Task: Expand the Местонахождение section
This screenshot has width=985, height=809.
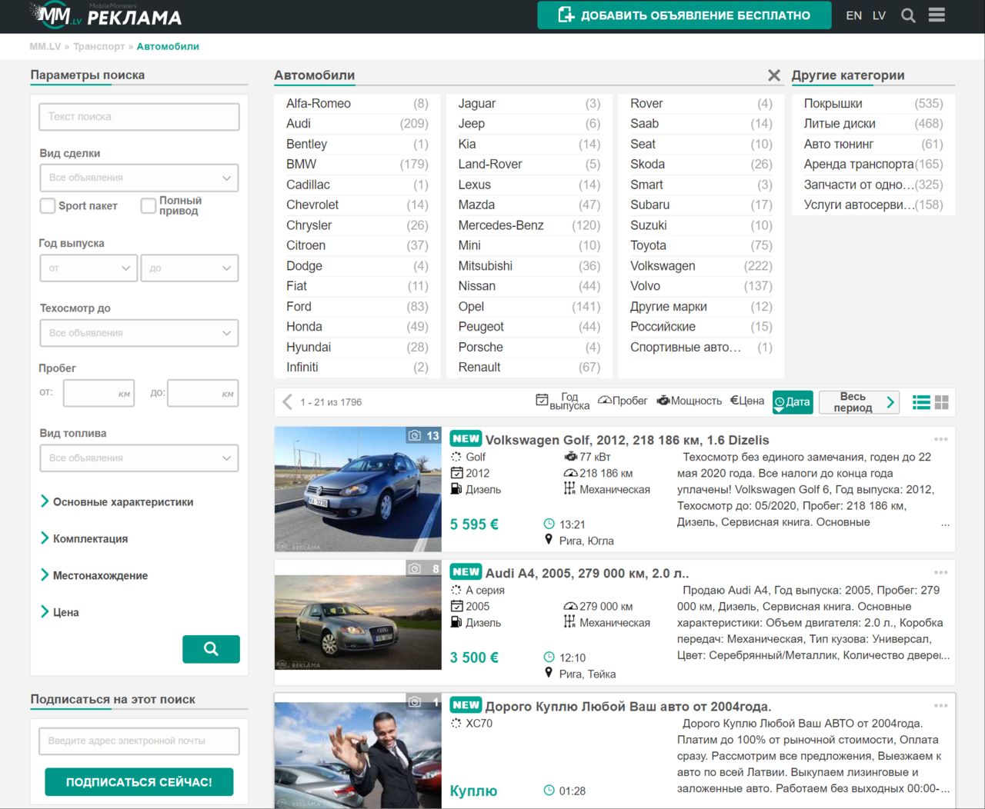Action: [94, 576]
